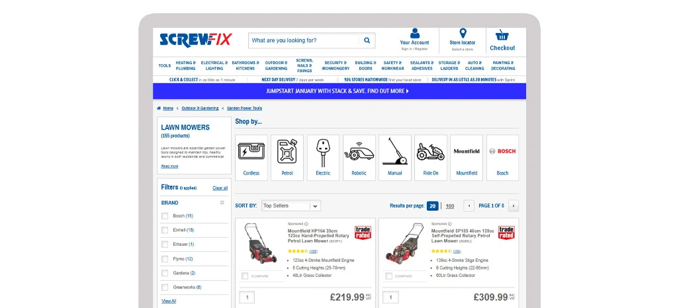Open the Security & Ironmongery menu
Image resolution: width=679 pixels, height=308 pixels.
pos(336,65)
